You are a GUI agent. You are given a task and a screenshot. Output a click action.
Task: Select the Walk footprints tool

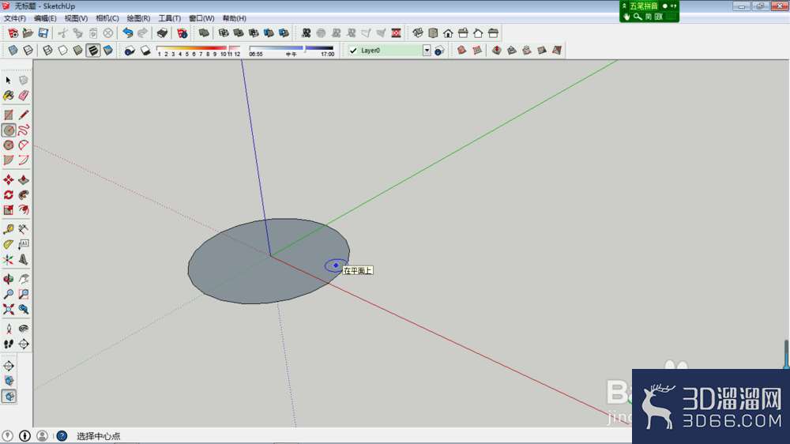[9, 344]
